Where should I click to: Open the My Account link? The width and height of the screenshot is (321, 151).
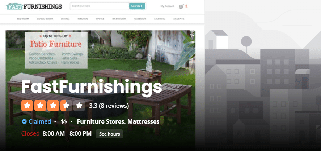click(167, 6)
